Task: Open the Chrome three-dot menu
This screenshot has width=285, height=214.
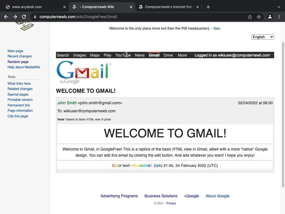Action: [279, 17]
